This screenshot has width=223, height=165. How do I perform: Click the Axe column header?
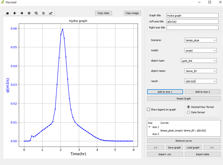(150, 123)
